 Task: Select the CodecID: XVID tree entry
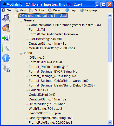[39, 90]
